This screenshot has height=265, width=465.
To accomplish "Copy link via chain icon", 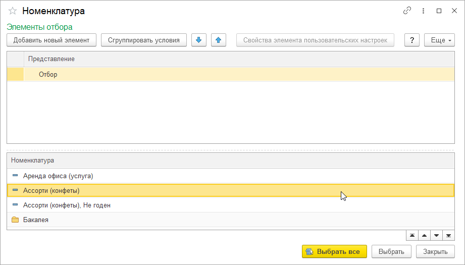I will tap(407, 11).
